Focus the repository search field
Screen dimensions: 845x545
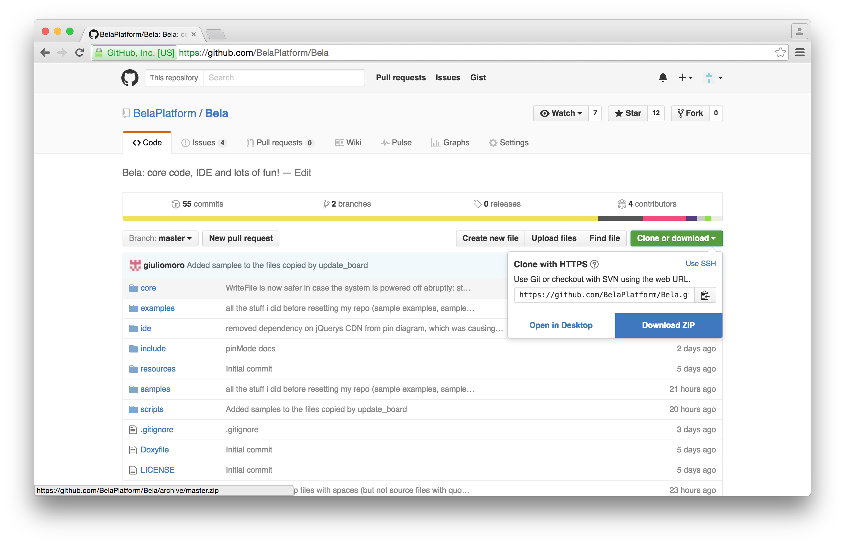[x=284, y=78]
